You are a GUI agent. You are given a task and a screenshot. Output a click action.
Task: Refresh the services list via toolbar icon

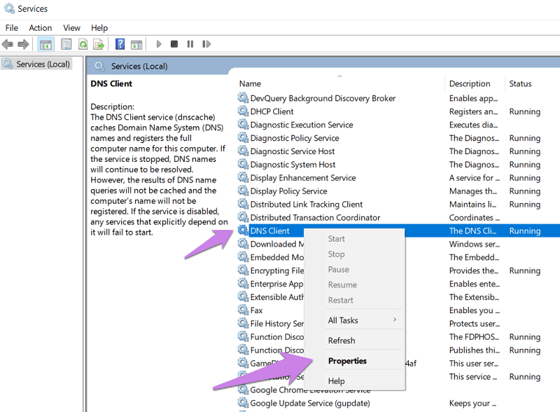click(x=83, y=43)
